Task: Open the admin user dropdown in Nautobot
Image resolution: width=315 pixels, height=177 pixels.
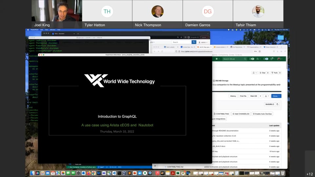Action: pyautogui.click(x=203, y=42)
